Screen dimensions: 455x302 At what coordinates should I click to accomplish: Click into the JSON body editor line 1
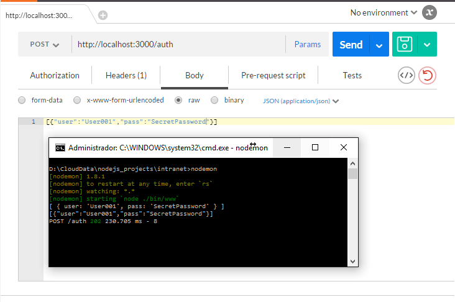click(249, 122)
